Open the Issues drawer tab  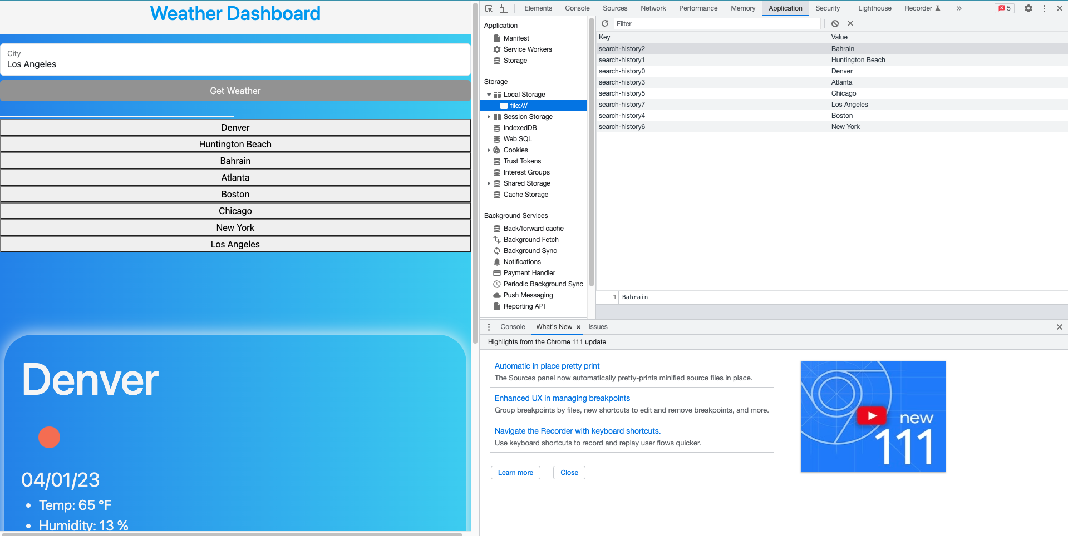pyautogui.click(x=598, y=327)
